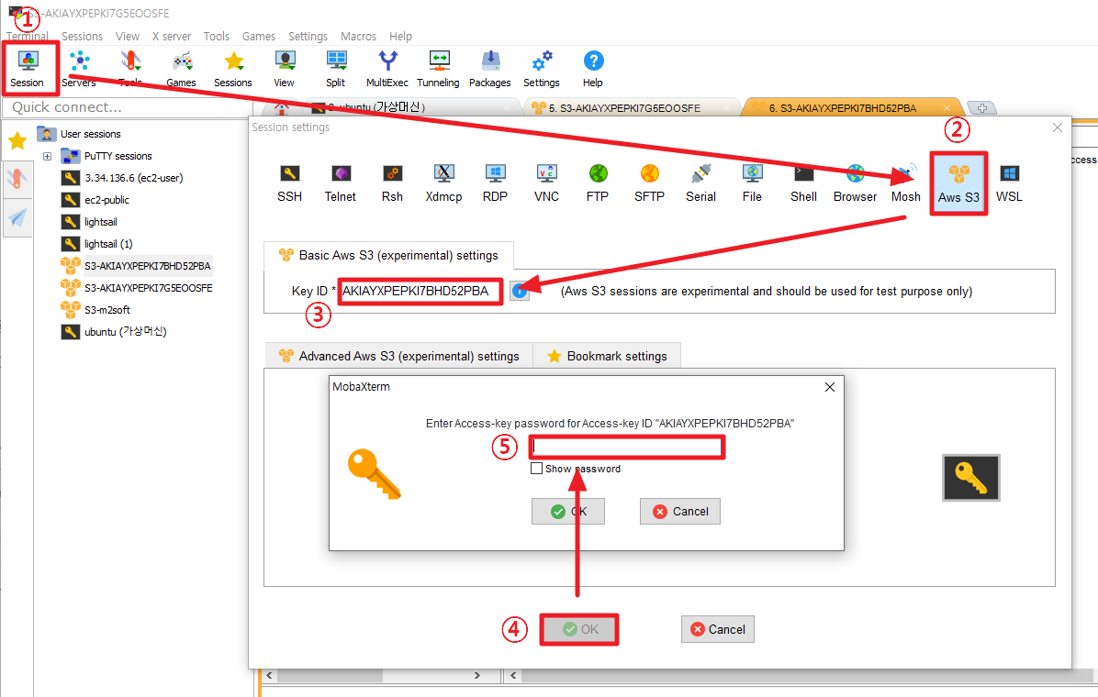Open the Settings gears toolbar icon
1098x697 pixels.
[x=542, y=69]
